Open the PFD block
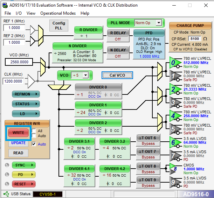Screen dimensions: 214x198 [149, 44]
